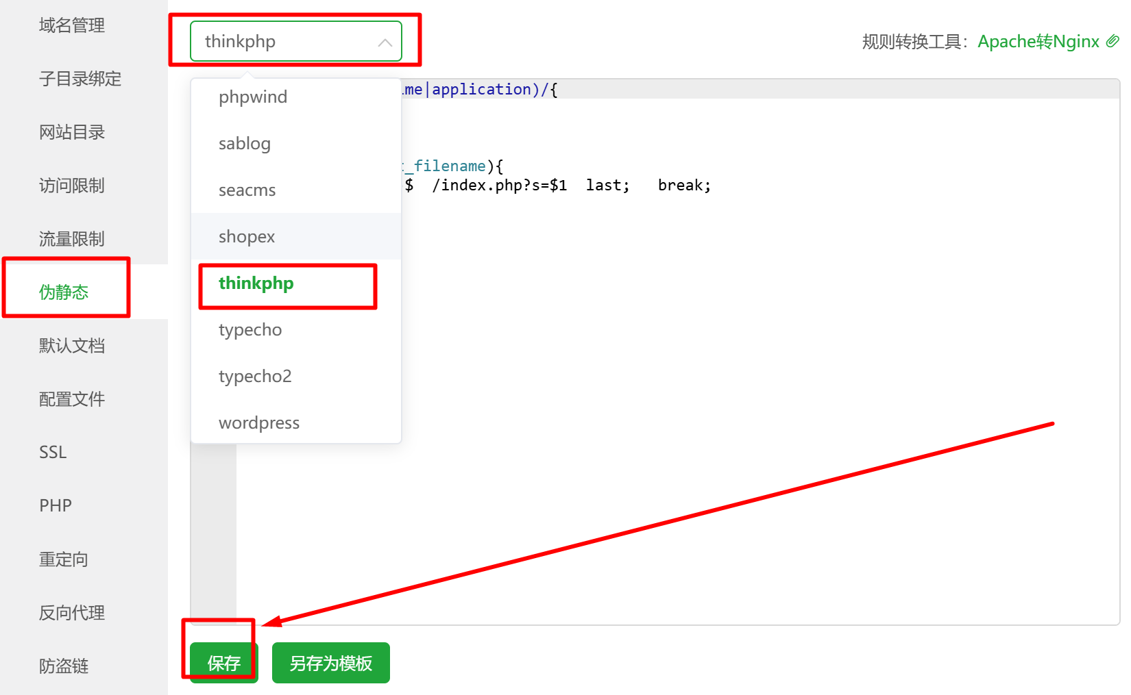Go to 网站目录 section
This screenshot has width=1131, height=695.
[72, 132]
